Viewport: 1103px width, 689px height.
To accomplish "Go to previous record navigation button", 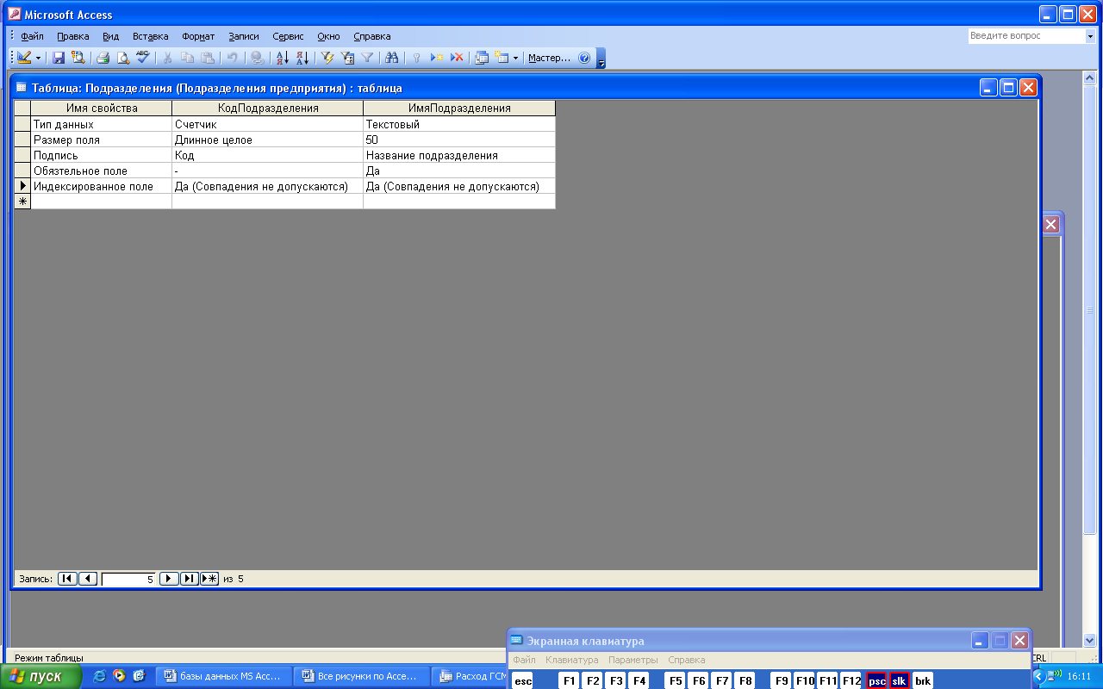I will (88, 579).
